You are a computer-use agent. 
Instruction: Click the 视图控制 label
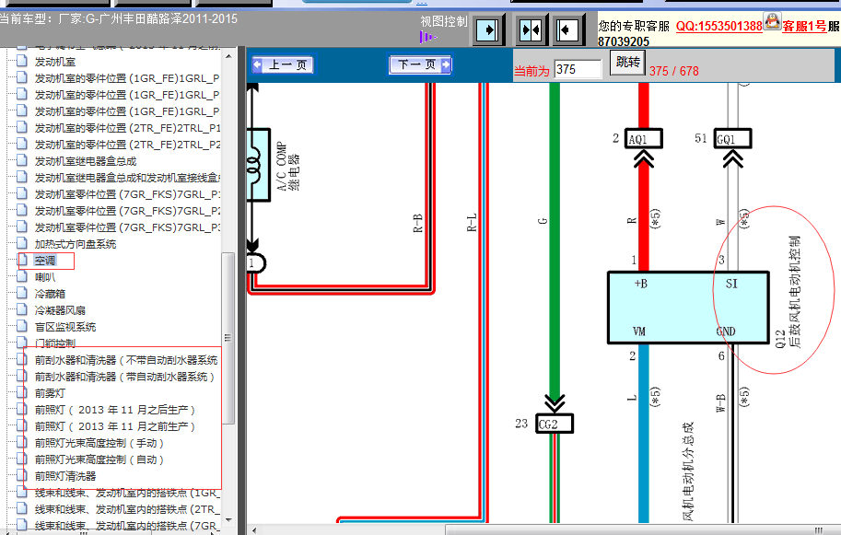click(x=444, y=22)
